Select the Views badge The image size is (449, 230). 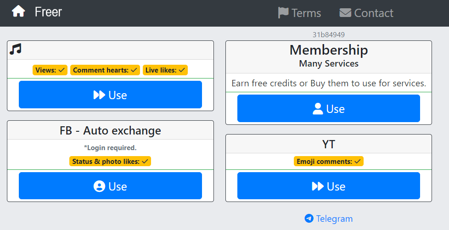point(50,70)
